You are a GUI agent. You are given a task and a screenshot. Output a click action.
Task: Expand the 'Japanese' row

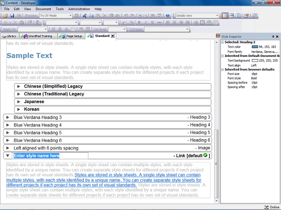point(18,102)
